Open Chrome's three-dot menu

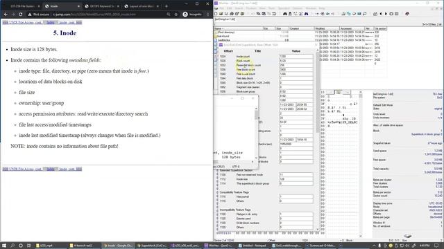pos(208,14)
